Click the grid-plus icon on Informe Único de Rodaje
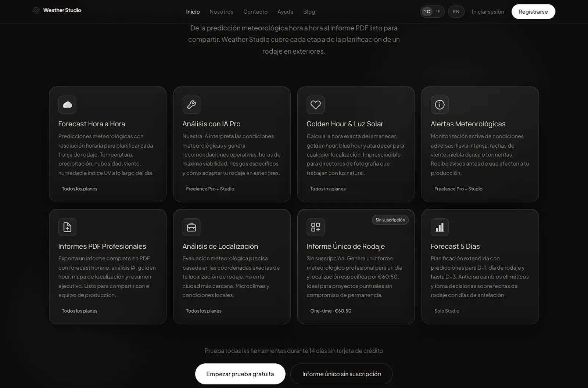Image resolution: width=588 pixels, height=388 pixels. [x=316, y=227]
